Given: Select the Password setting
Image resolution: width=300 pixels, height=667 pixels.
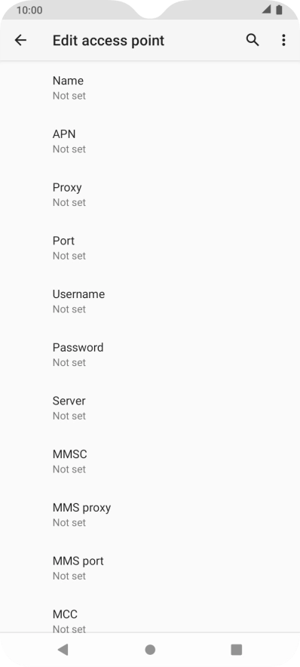Looking at the screenshot, I should (150, 355).
